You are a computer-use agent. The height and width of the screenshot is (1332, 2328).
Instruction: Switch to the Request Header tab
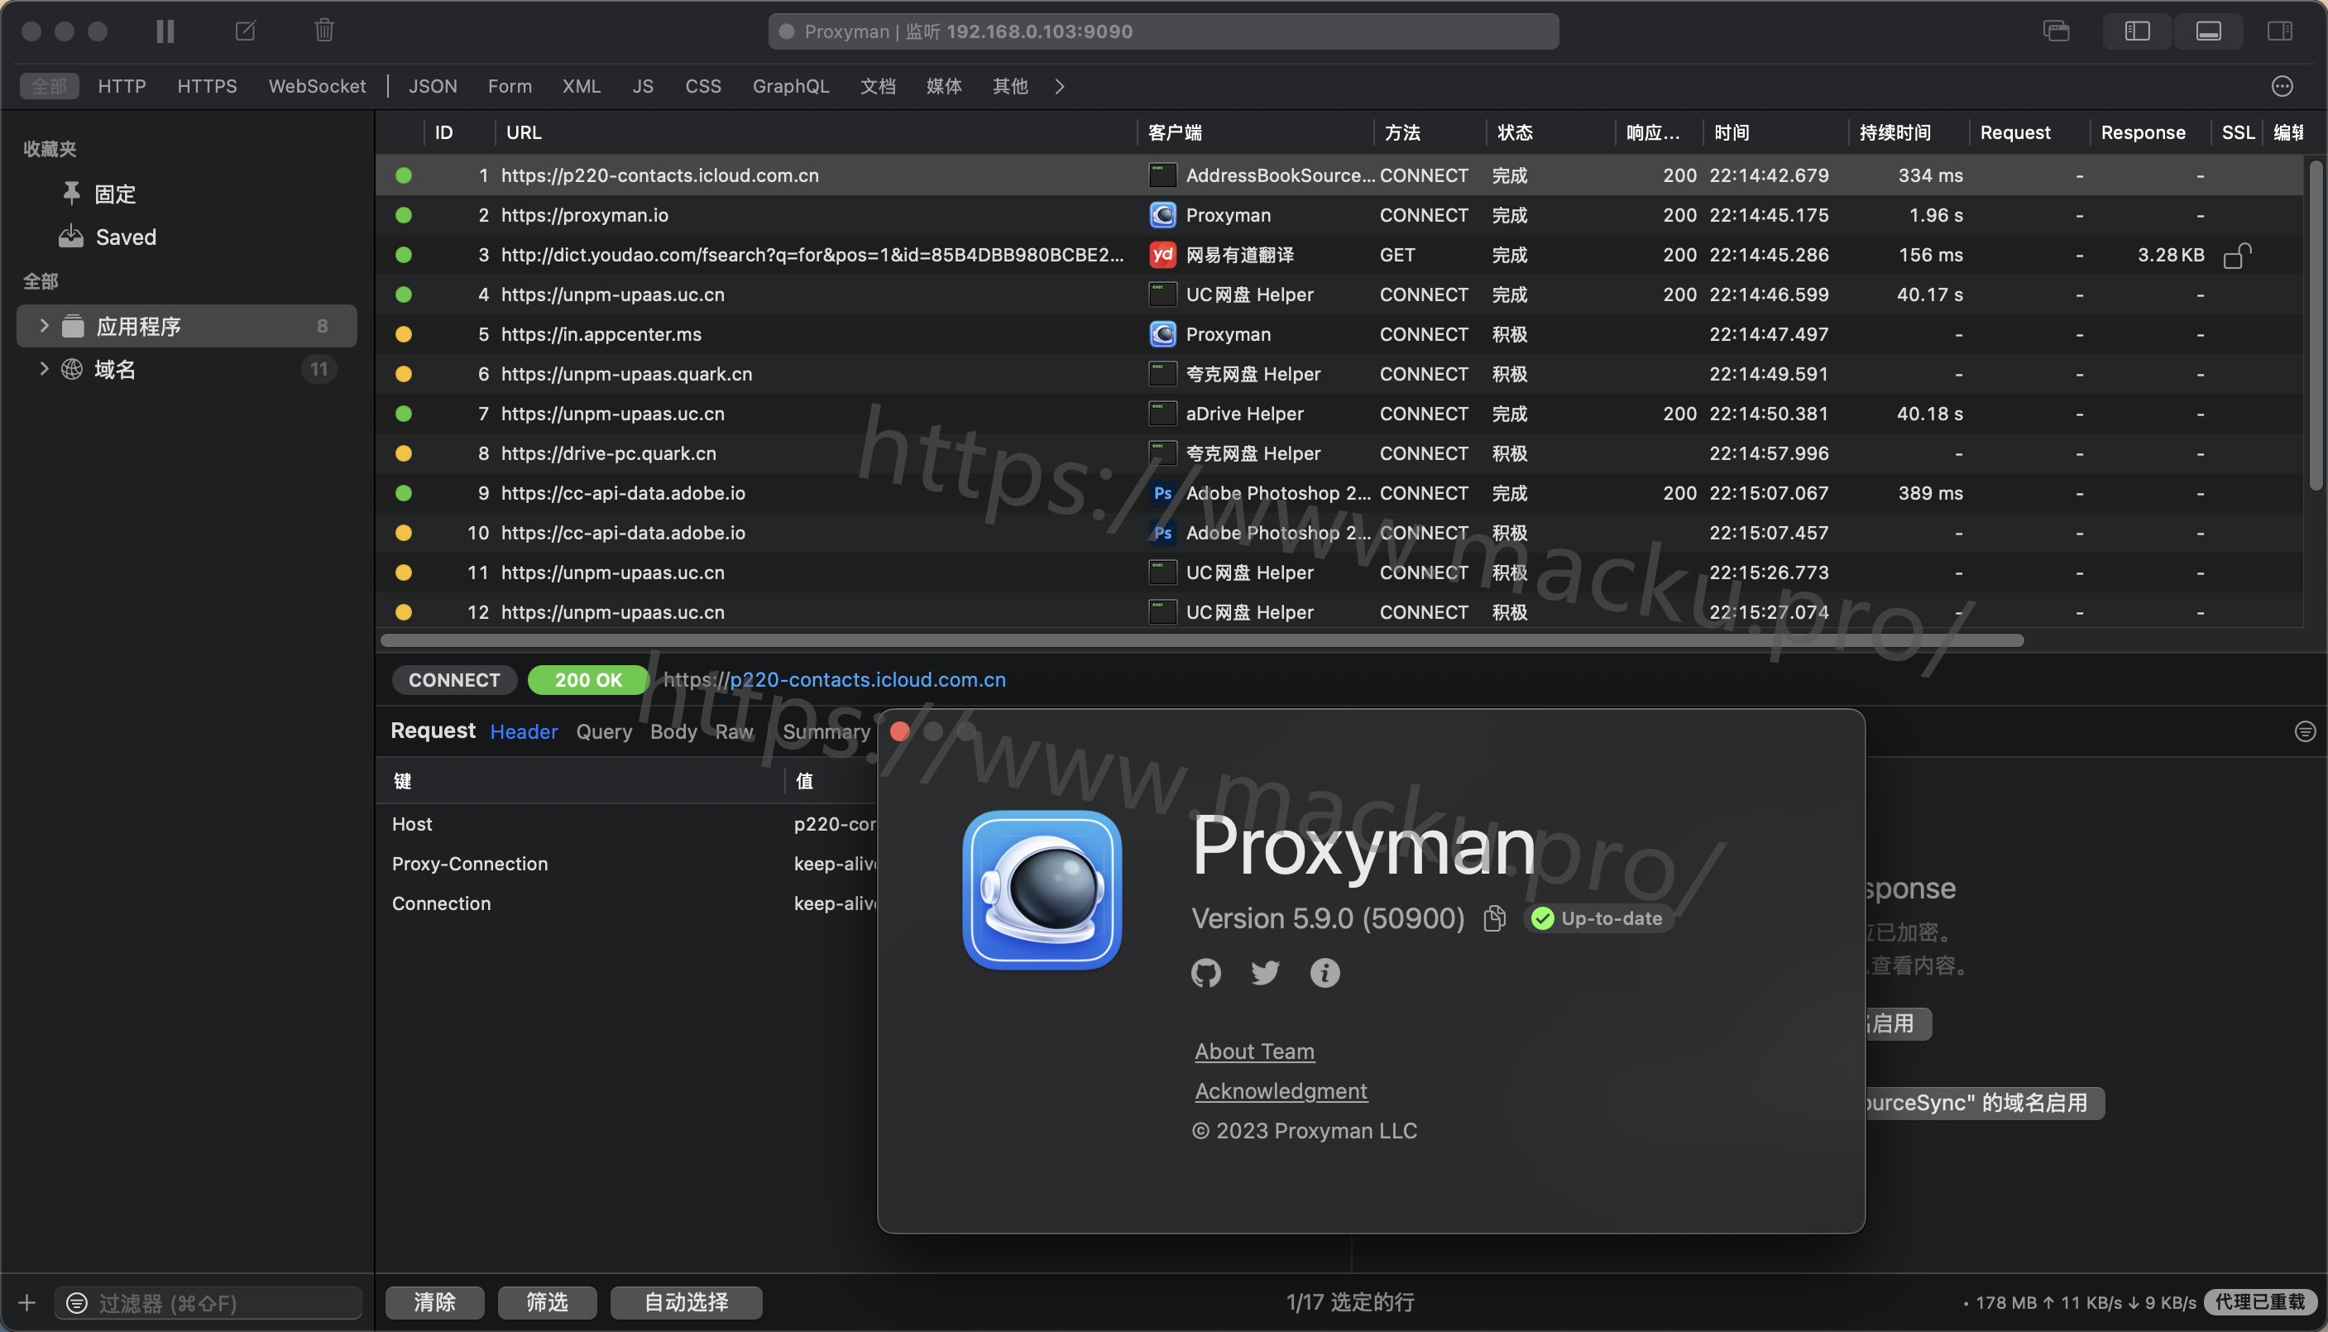click(x=523, y=731)
